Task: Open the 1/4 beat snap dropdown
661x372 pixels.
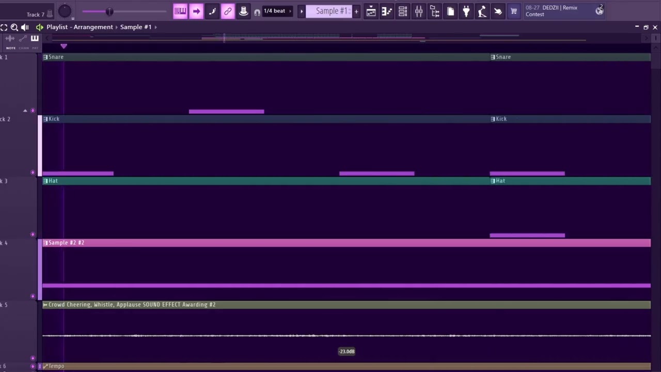Action: (278, 11)
